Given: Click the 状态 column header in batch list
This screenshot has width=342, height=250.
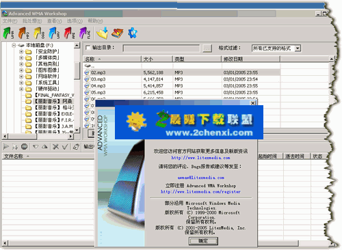Looking at the screenshot, I should click(317, 156).
